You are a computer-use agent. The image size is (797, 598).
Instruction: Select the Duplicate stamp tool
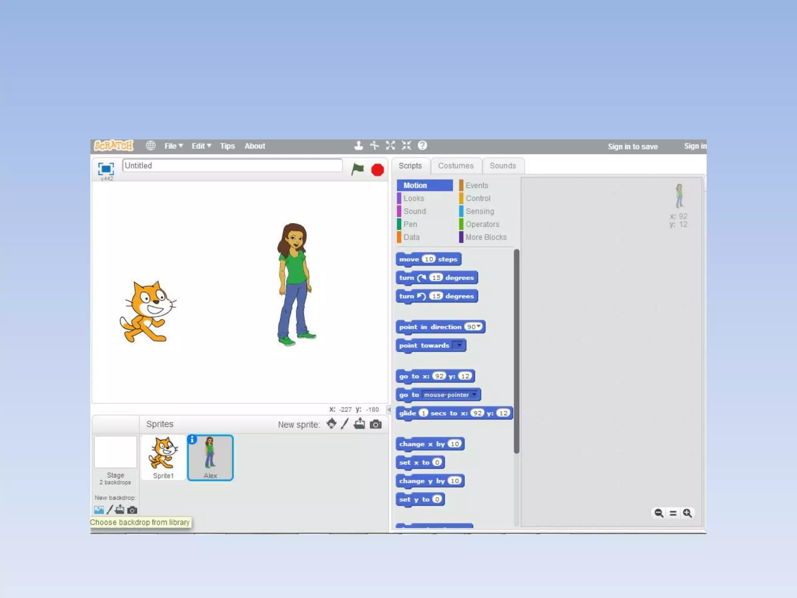tap(358, 146)
